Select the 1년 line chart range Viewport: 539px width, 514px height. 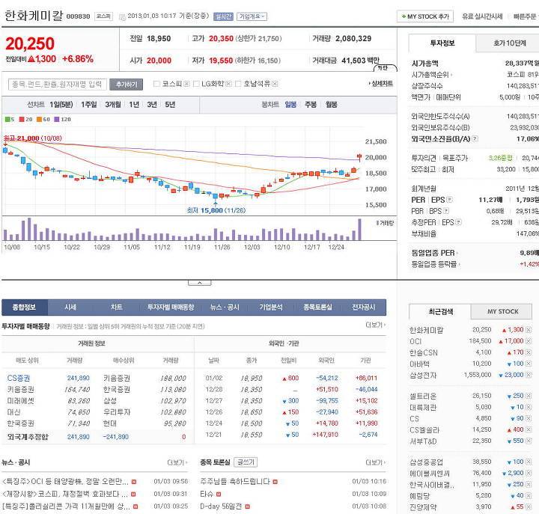[134, 105]
